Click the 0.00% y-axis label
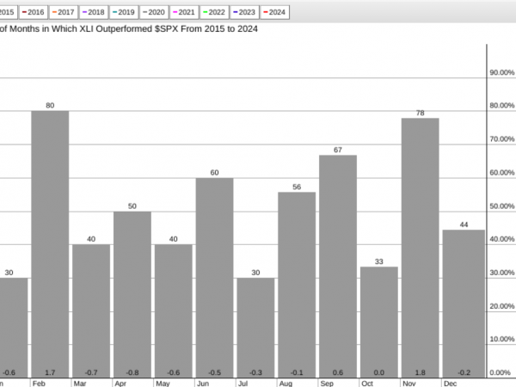Screen dimensions: 516x387 [500, 373]
